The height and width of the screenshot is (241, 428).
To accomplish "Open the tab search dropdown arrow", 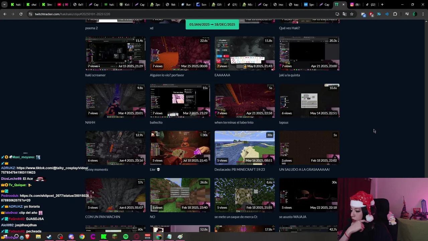I will point(4,5).
